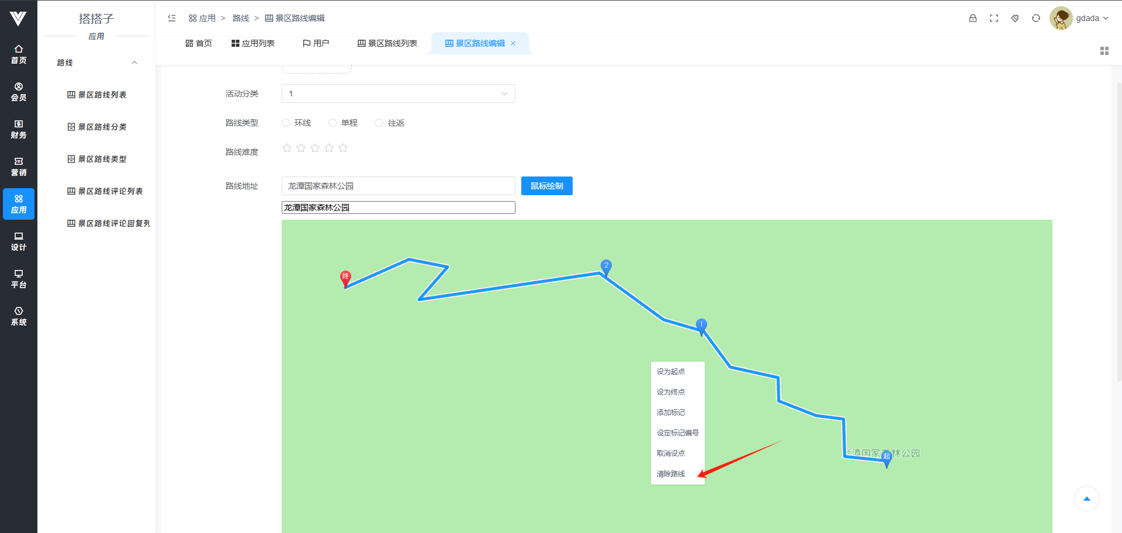The image size is (1122, 533).
Task: Click the lock screen icon
Action: [x=973, y=18]
